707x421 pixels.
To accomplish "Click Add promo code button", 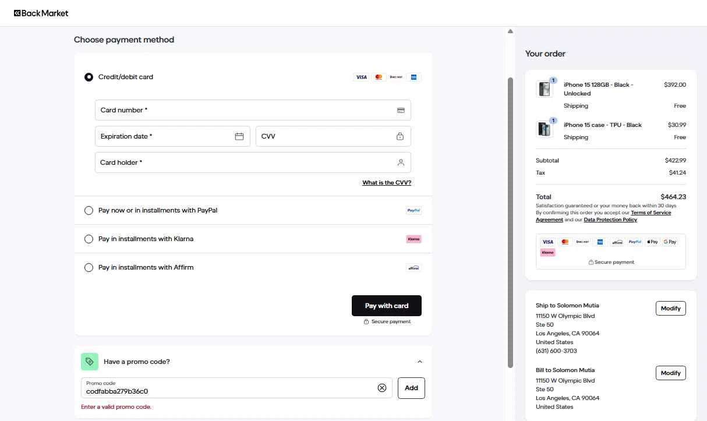I will tap(411, 388).
